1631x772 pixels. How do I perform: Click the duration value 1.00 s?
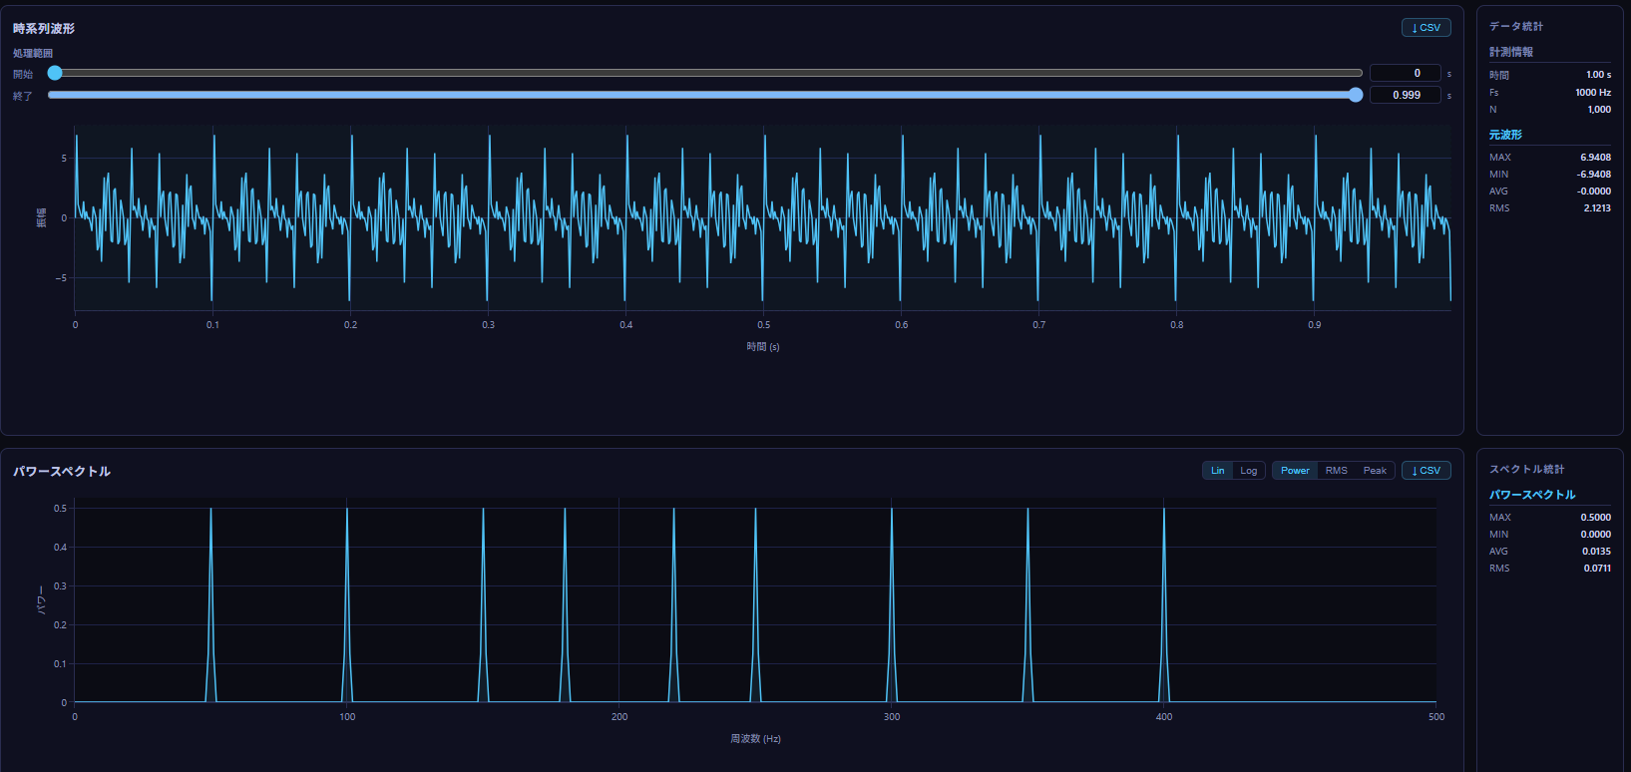(x=1598, y=75)
